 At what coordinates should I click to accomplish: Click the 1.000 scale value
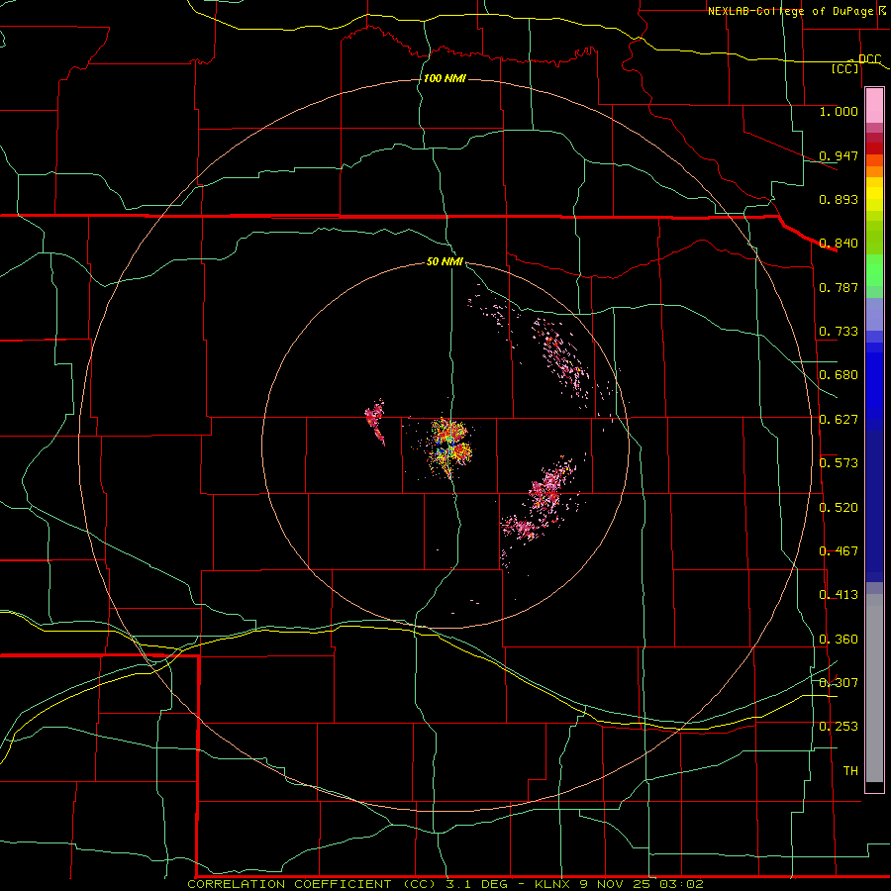point(839,111)
